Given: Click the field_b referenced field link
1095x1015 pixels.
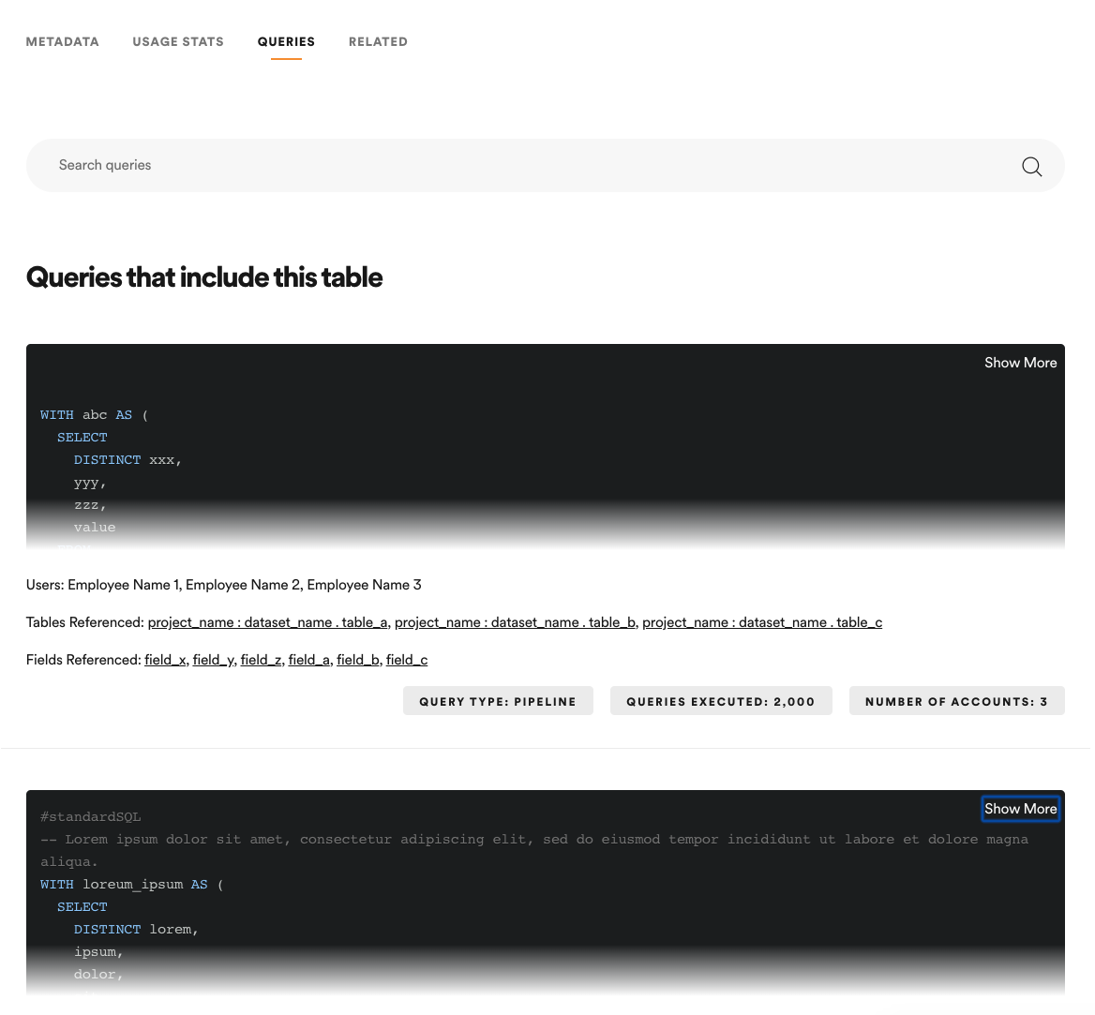Looking at the screenshot, I should (358, 659).
